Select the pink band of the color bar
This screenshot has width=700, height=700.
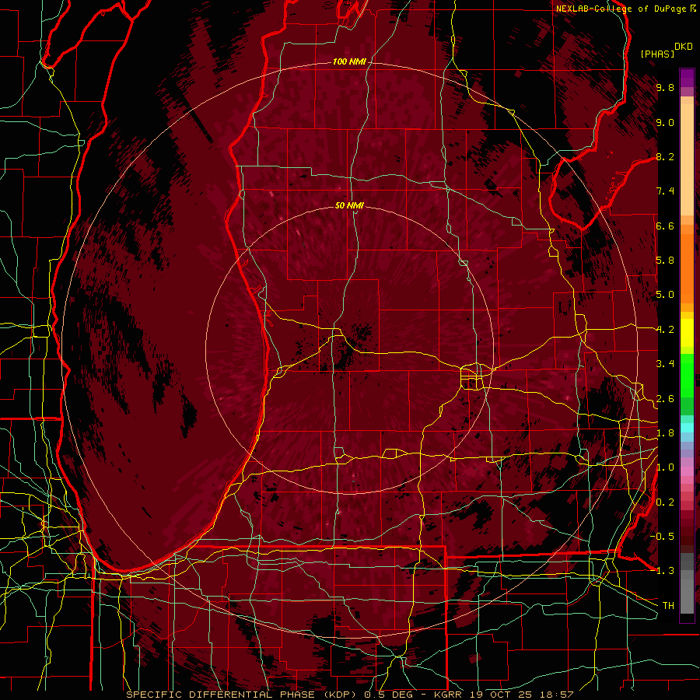point(687,471)
